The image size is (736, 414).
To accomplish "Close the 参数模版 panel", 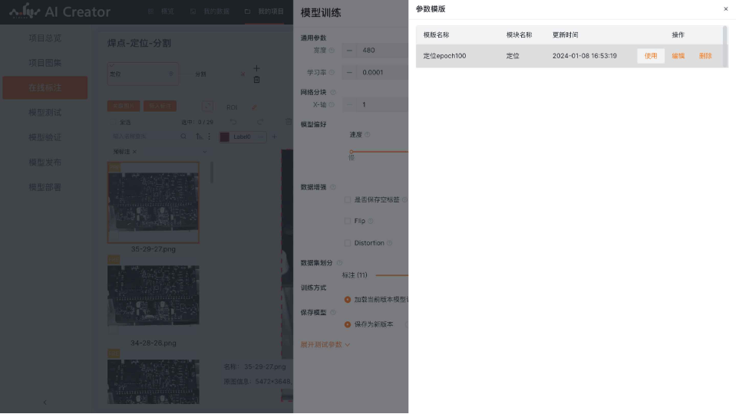I will click(726, 9).
